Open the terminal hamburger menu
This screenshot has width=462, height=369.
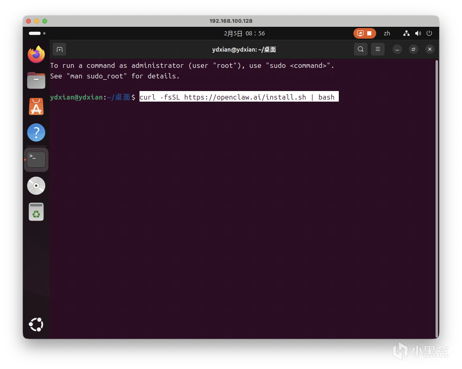pyautogui.click(x=378, y=49)
